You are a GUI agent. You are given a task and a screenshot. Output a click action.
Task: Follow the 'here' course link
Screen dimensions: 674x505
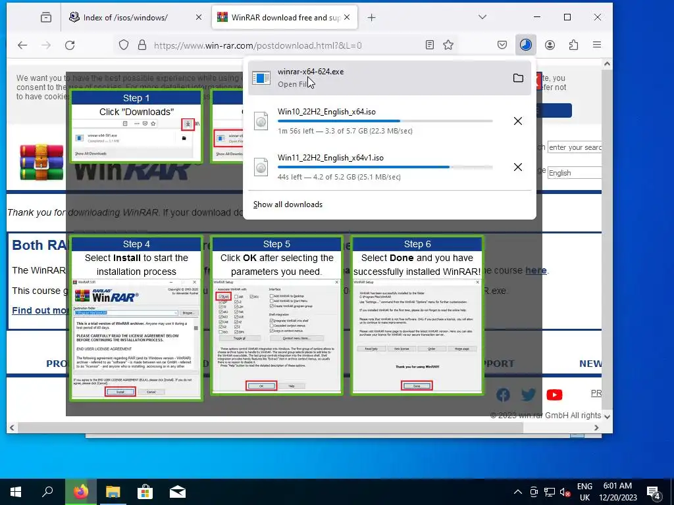click(536, 270)
